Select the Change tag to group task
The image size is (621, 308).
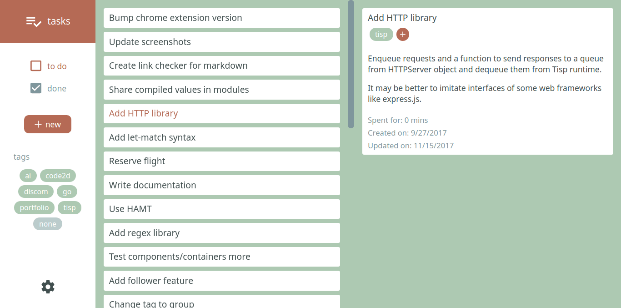(222, 302)
